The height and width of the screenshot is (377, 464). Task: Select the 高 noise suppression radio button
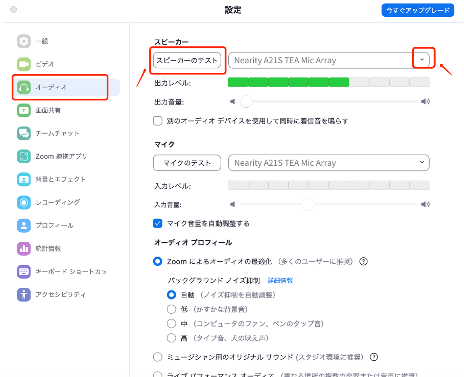click(171, 338)
